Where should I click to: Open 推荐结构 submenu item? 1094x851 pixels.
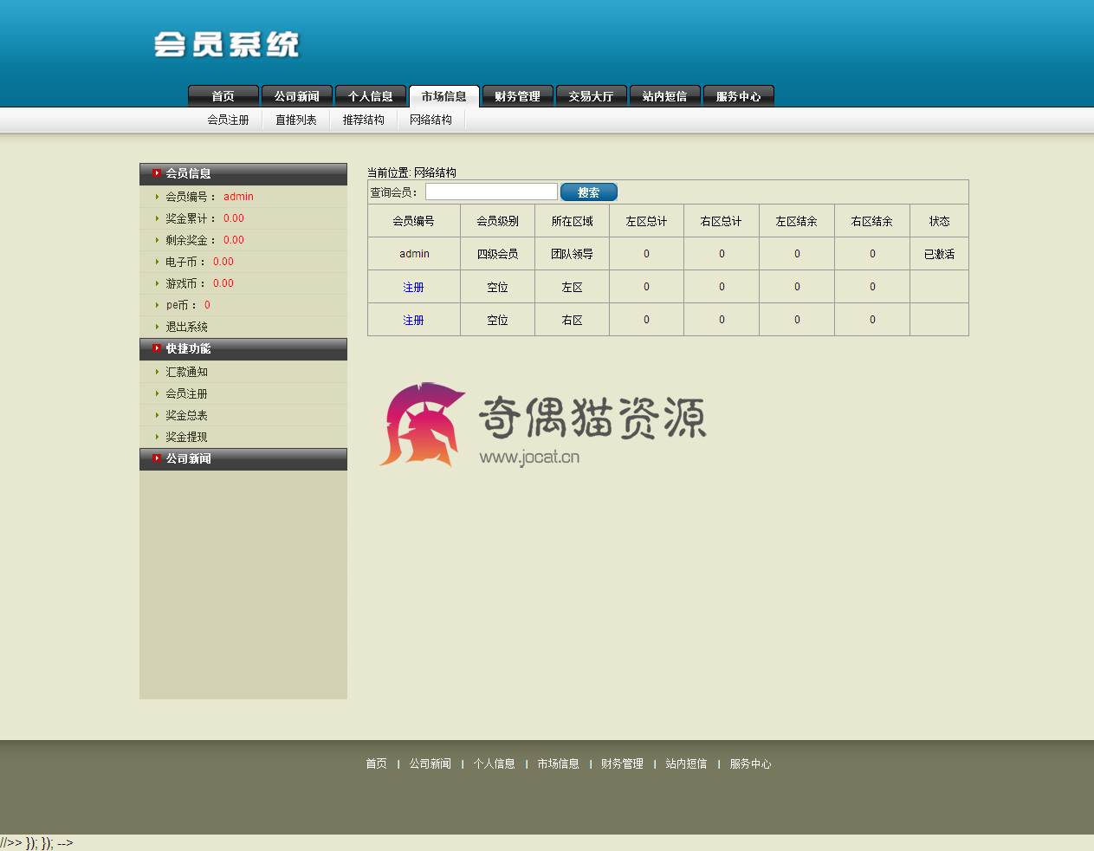(364, 120)
